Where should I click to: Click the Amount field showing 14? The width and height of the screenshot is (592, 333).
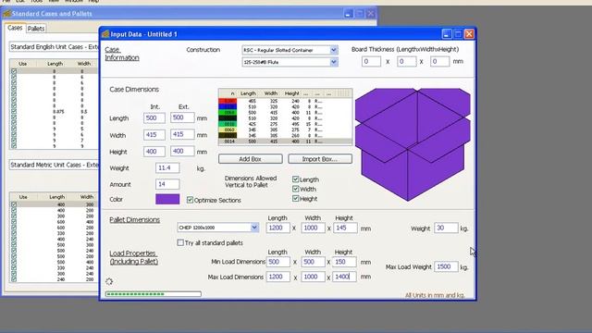(167, 184)
